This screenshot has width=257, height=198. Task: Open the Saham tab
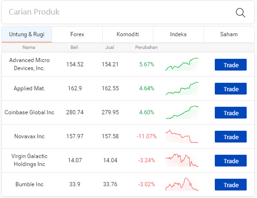point(229,34)
